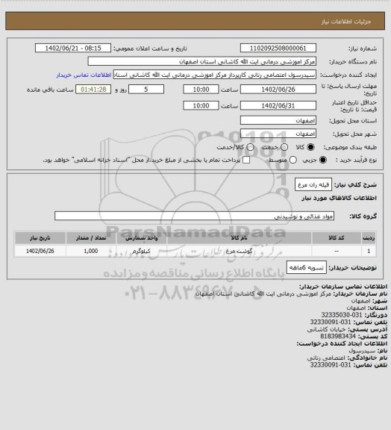
Task: Click the delivery province field اصفهان
Action: [278, 120]
